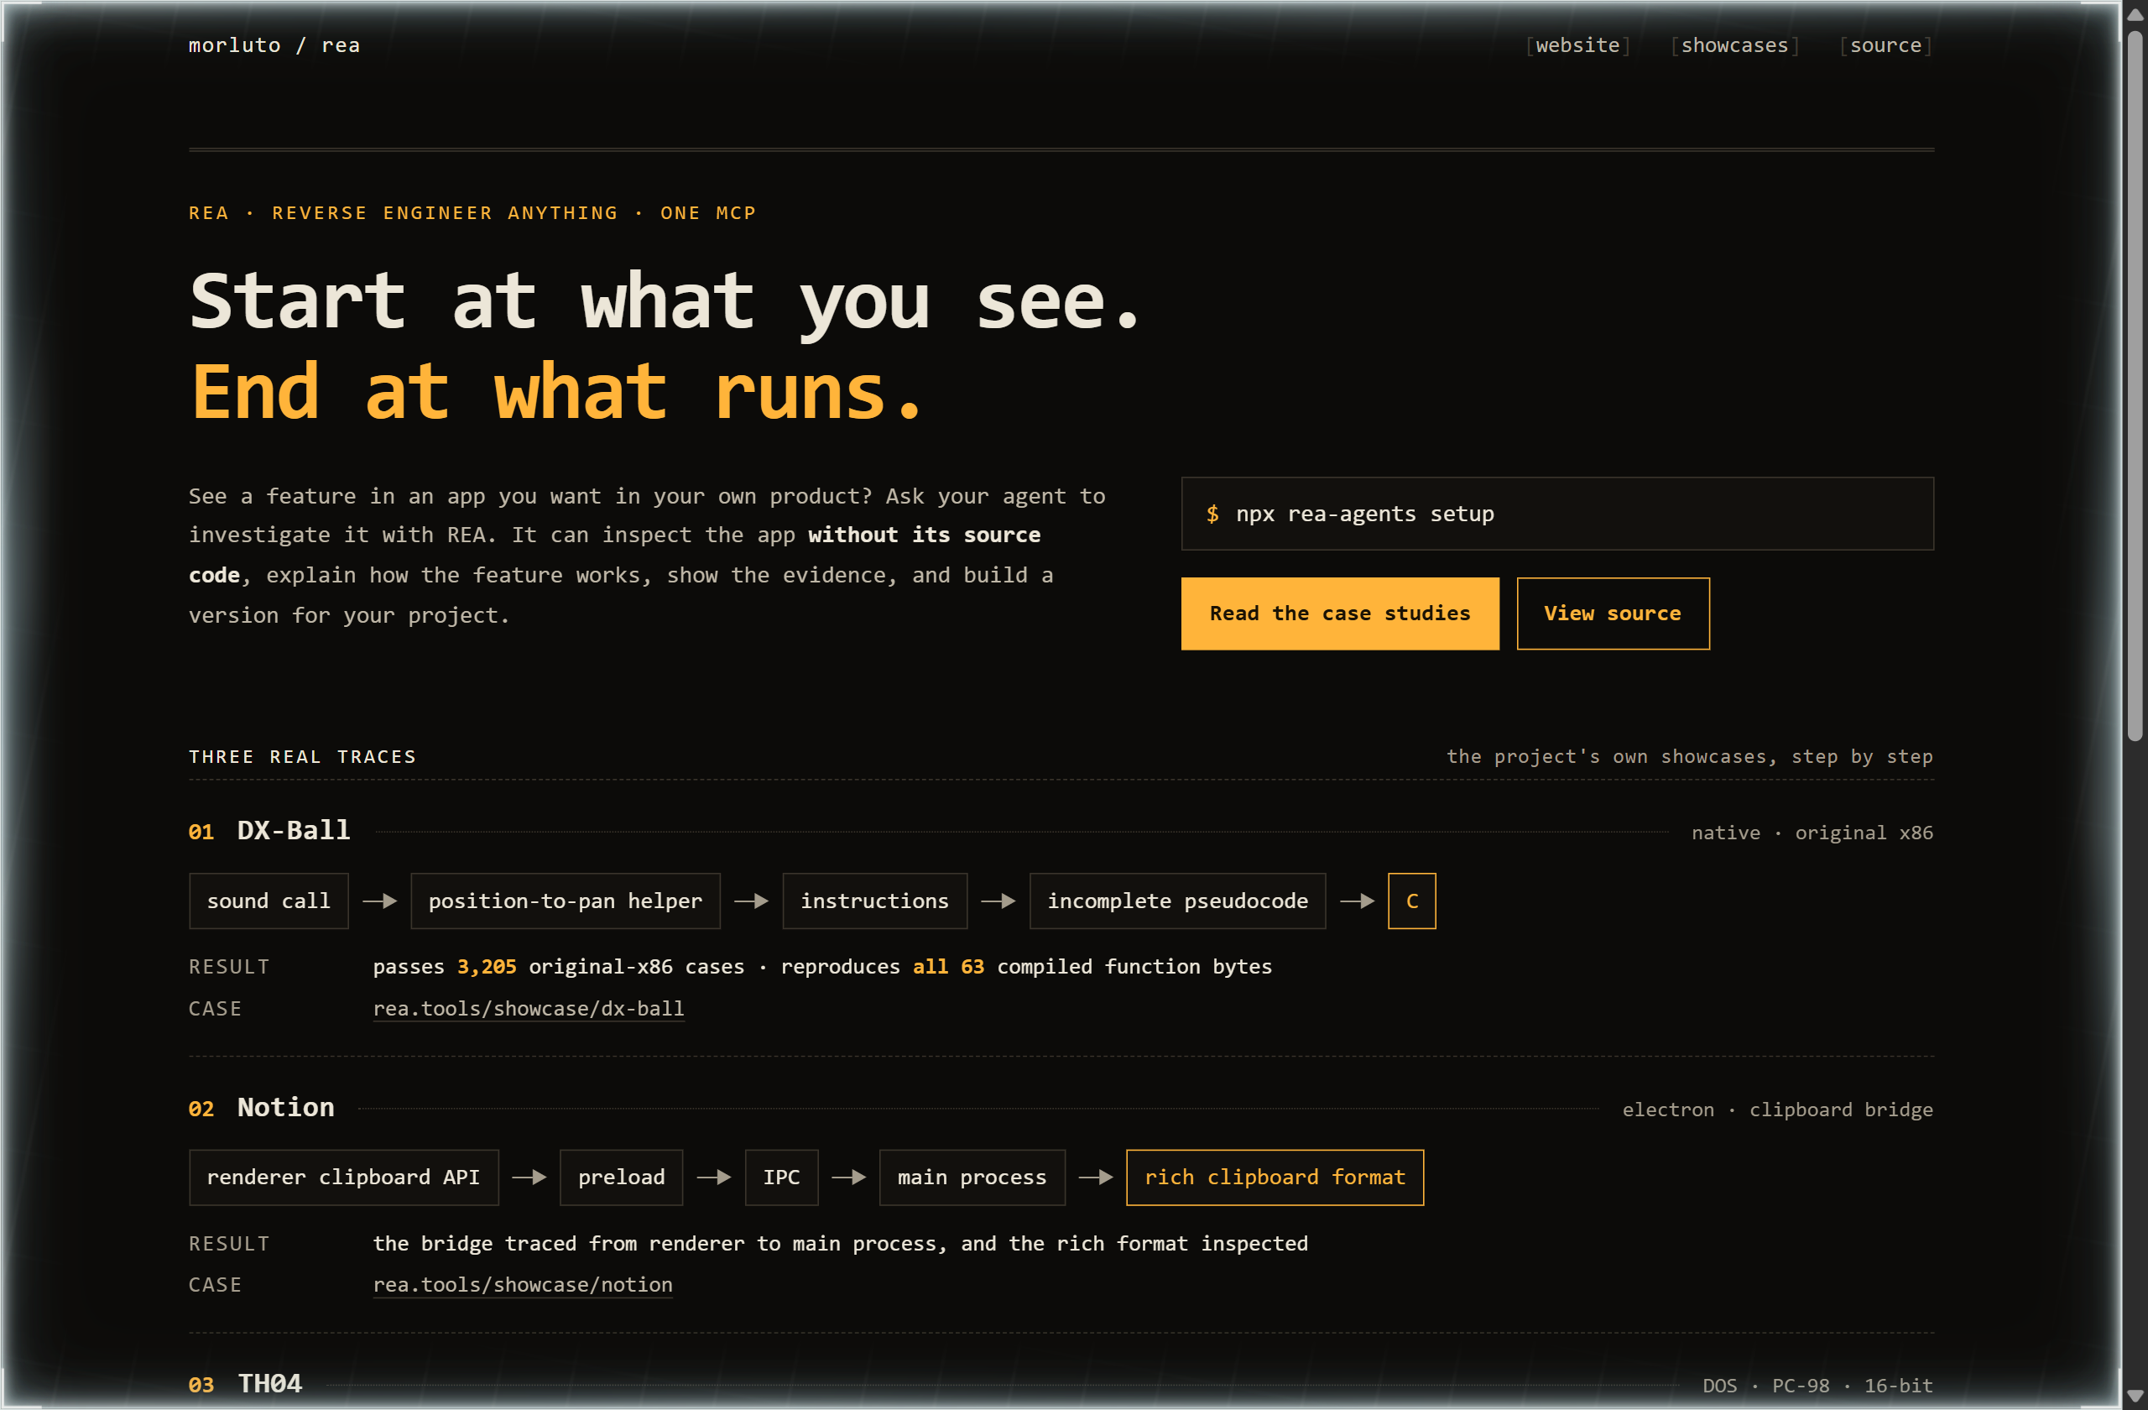The height and width of the screenshot is (1410, 2148).
Task: Click the dollar sign prompt symbol
Action: pyautogui.click(x=1212, y=514)
